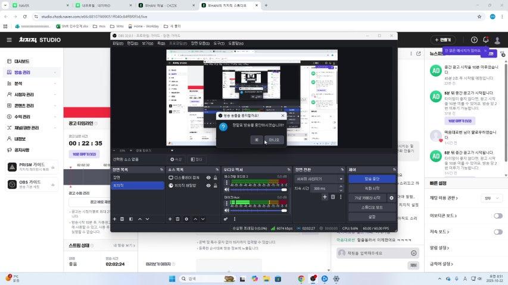Open the Chzzk Studio hamburger menu
This screenshot has width=508, height=285.
point(9,40)
